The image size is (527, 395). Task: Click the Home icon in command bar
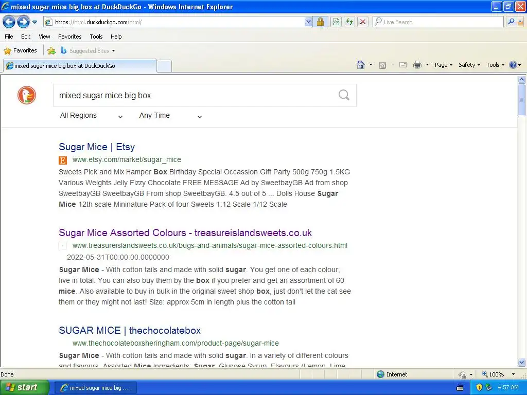tap(361, 65)
